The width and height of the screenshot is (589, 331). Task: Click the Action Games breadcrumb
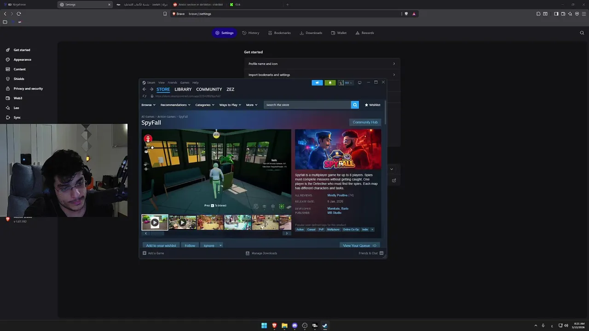click(x=167, y=117)
